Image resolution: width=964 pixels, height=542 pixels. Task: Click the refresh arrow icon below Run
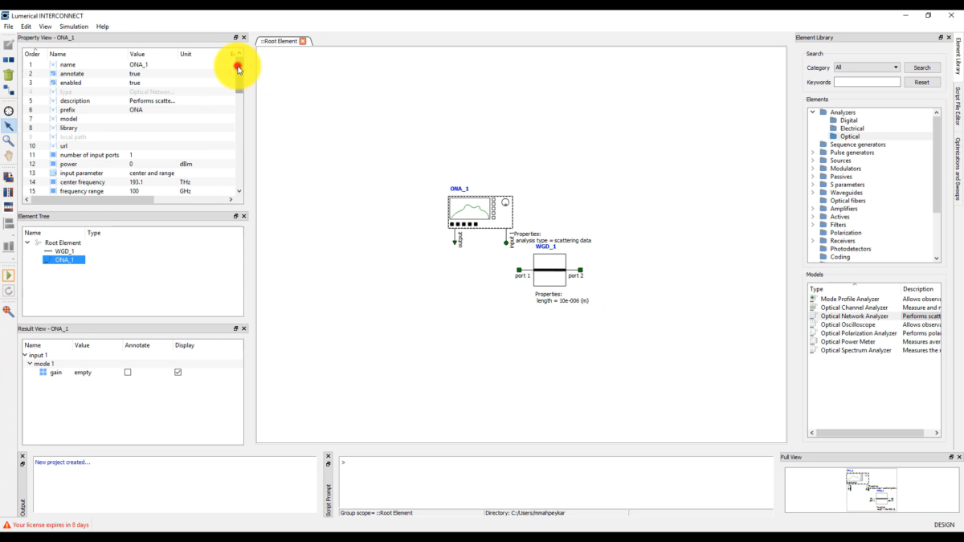pos(9,291)
